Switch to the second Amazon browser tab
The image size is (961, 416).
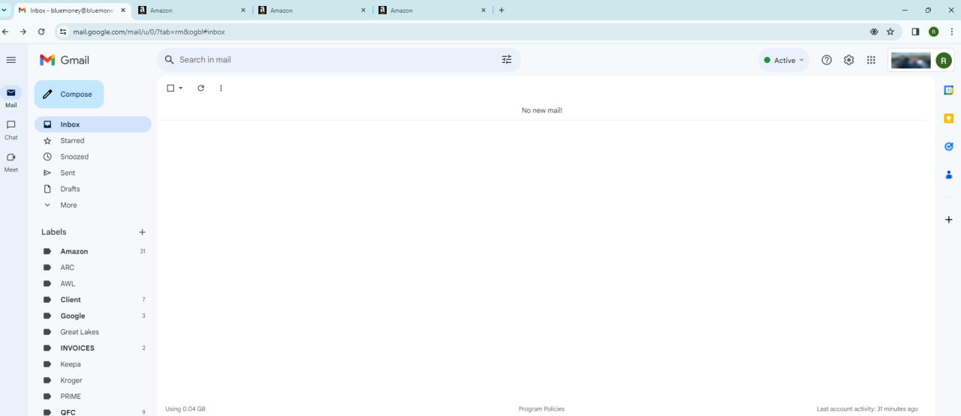(312, 10)
